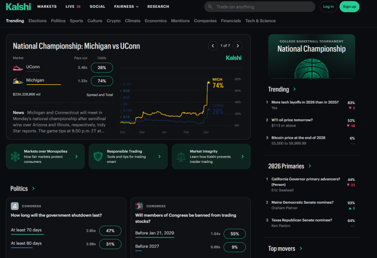Pick 47% for At least 70 days
The width and height of the screenshot is (377, 258).
coord(110,231)
